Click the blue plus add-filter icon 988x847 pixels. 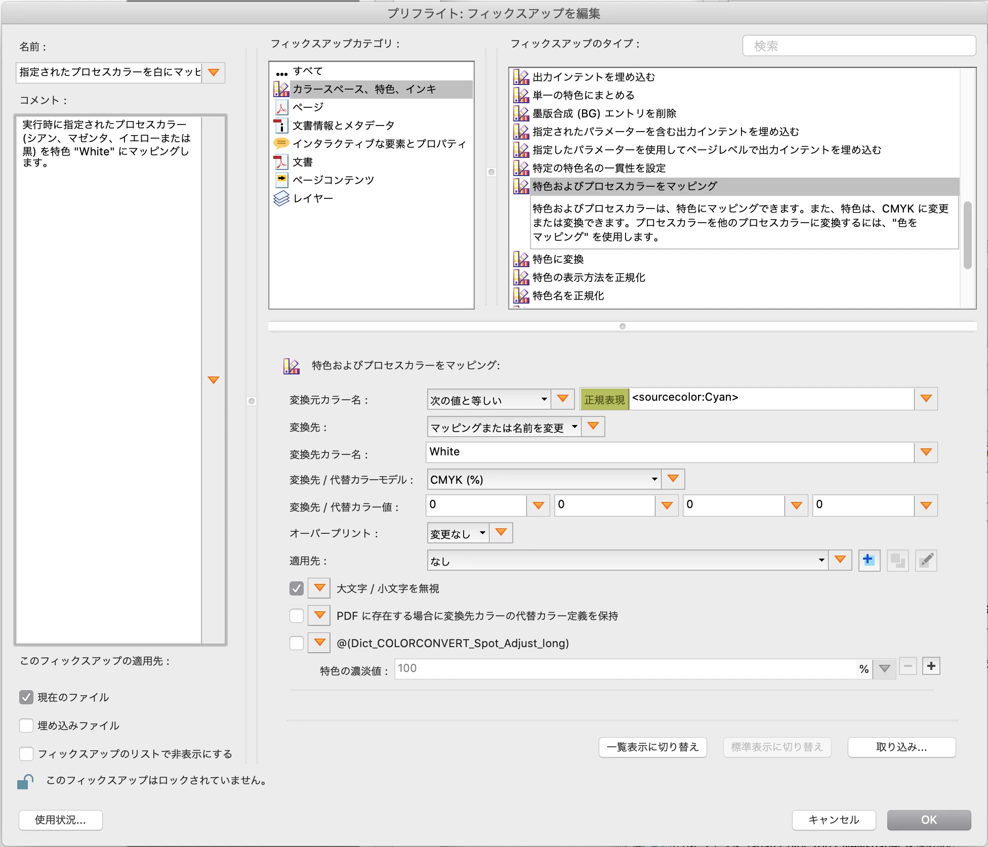[x=869, y=560]
